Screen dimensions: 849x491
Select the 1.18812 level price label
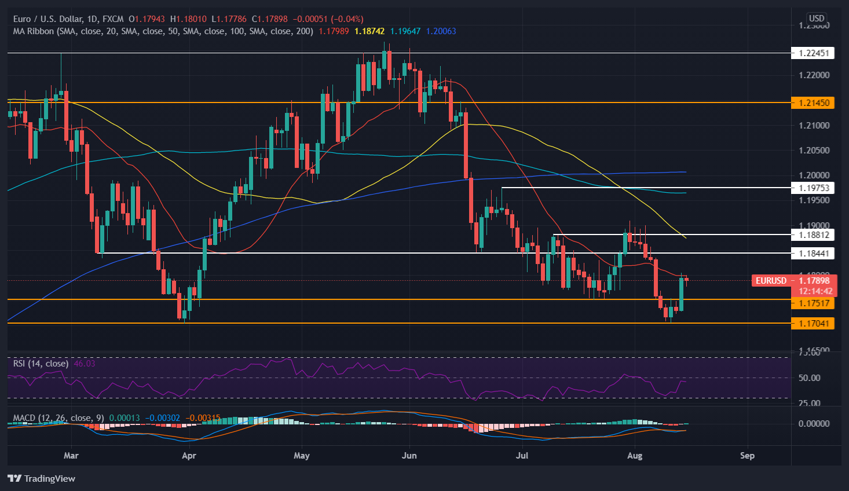coord(813,234)
